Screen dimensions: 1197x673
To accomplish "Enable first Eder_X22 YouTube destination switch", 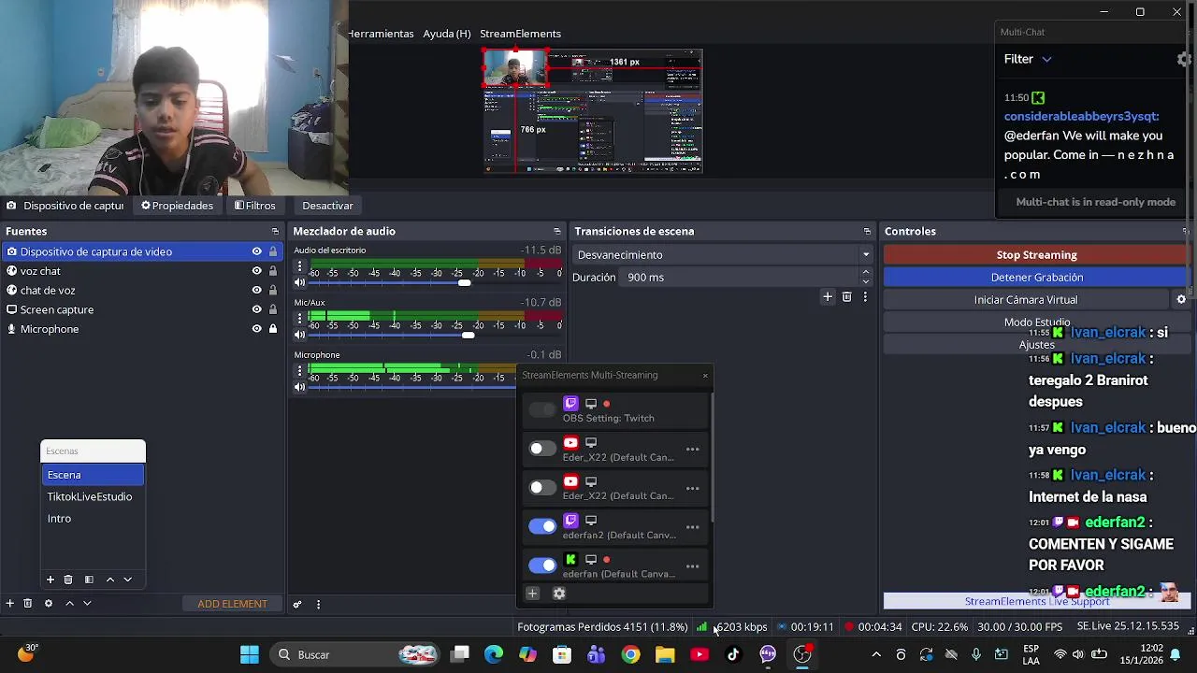I will (x=542, y=449).
